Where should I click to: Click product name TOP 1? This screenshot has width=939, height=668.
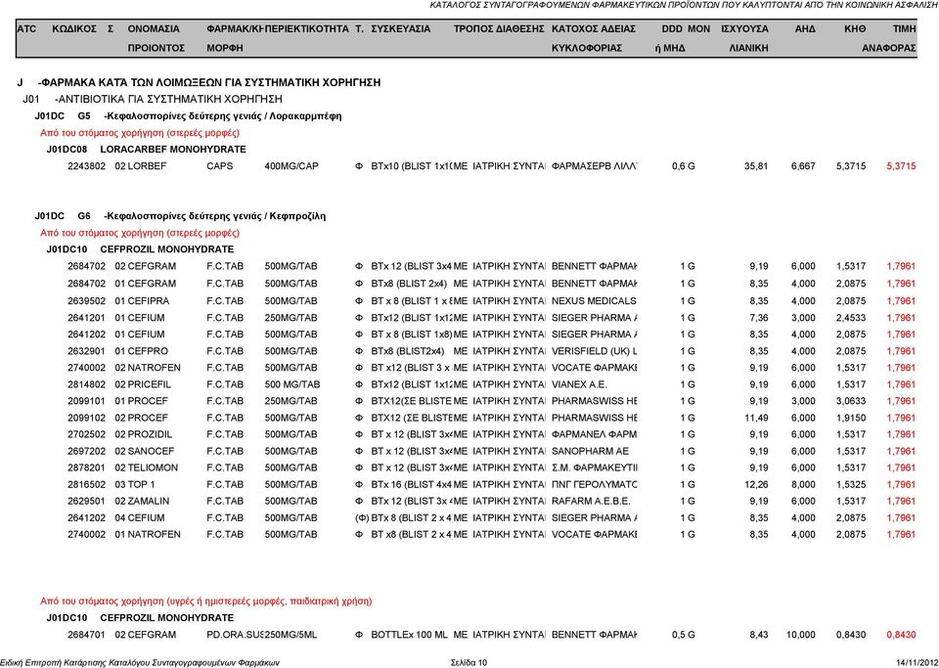141,485
